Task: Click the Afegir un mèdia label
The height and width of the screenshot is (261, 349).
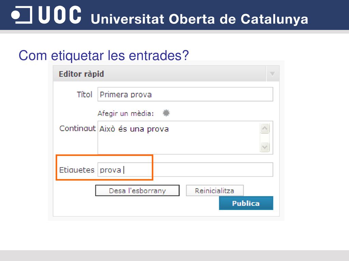Action: (126, 114)
